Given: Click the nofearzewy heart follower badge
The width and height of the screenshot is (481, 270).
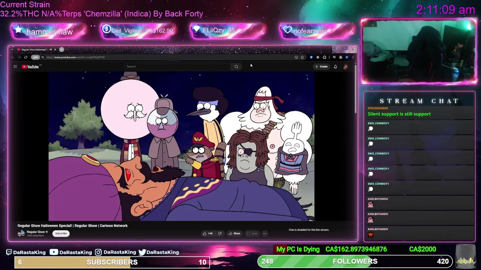Looking at the screenshot, I should pyautogui.click(x=318, y=31).
